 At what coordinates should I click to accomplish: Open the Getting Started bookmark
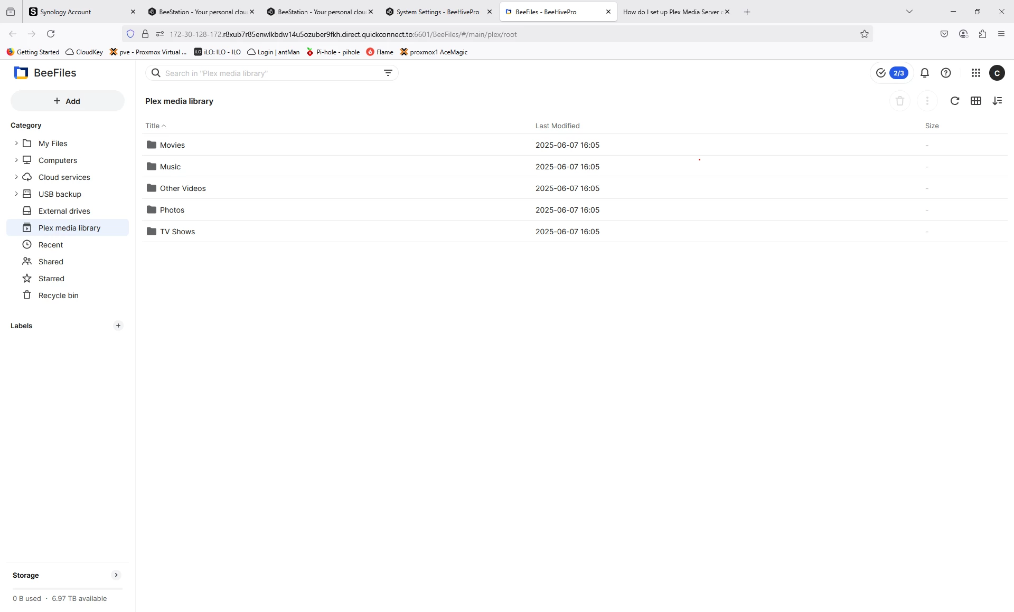(x=33, y=52)
